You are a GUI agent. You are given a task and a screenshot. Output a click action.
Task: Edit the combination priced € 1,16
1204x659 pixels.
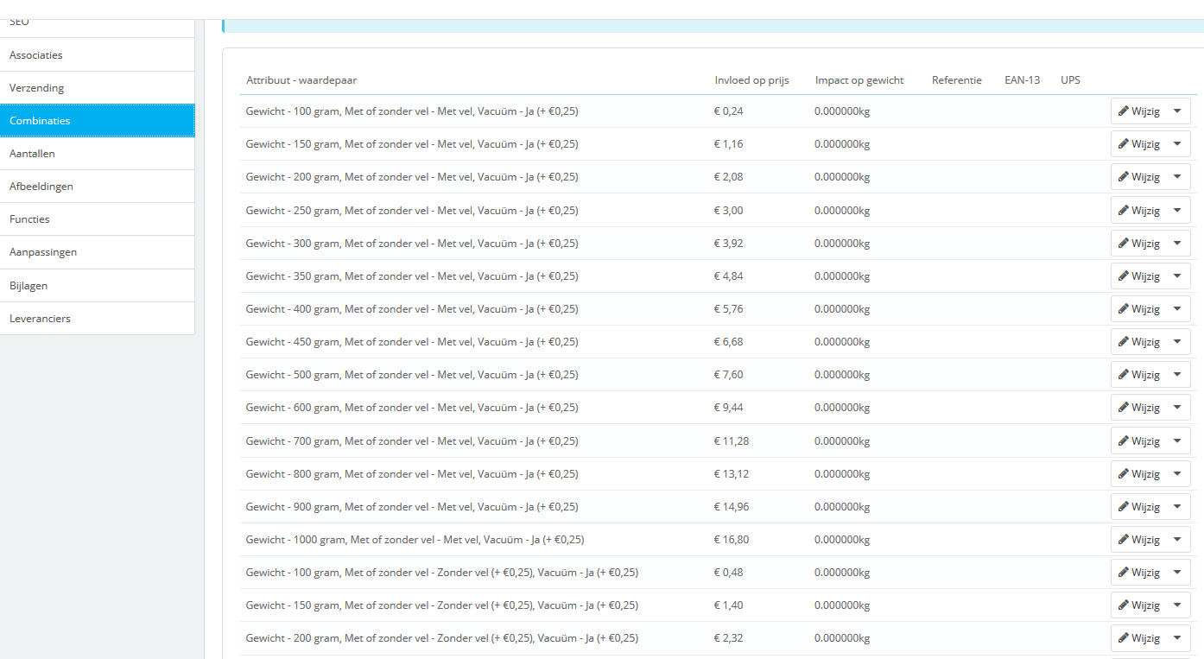point(1138,143)
